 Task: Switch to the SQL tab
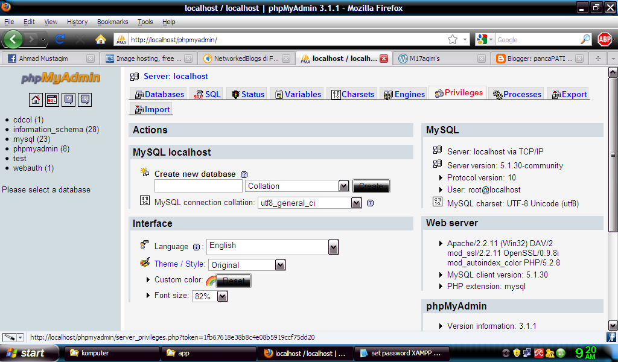[208, 94]
